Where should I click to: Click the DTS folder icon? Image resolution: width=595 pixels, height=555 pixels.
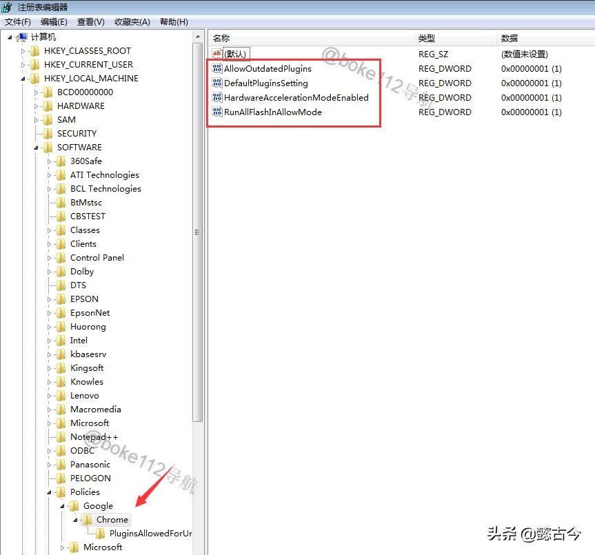pos(61,285)
